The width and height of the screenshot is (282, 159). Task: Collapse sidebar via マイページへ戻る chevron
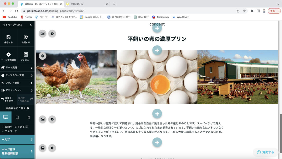pyautogui.click(x=31, y=25)
